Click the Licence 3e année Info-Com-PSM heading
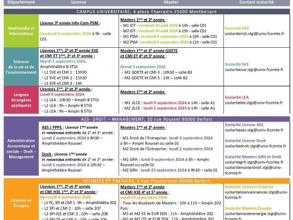The height and width of the screenshot is (220, 293). tap(70, 23)
